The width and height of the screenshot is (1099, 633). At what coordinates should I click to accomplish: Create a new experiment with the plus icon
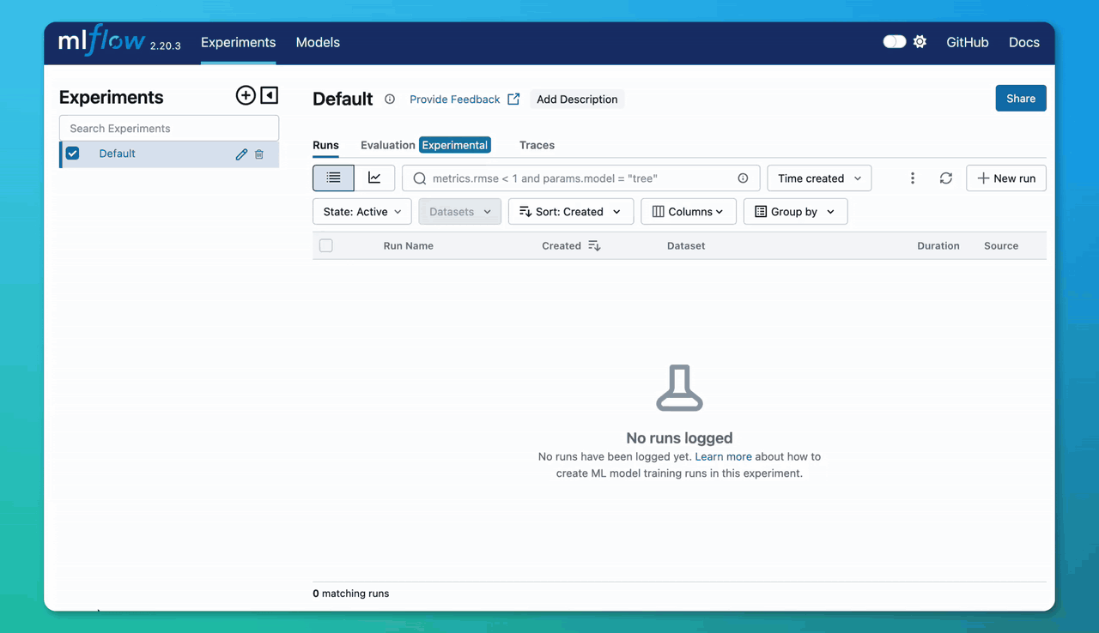[x=246, y=95]
